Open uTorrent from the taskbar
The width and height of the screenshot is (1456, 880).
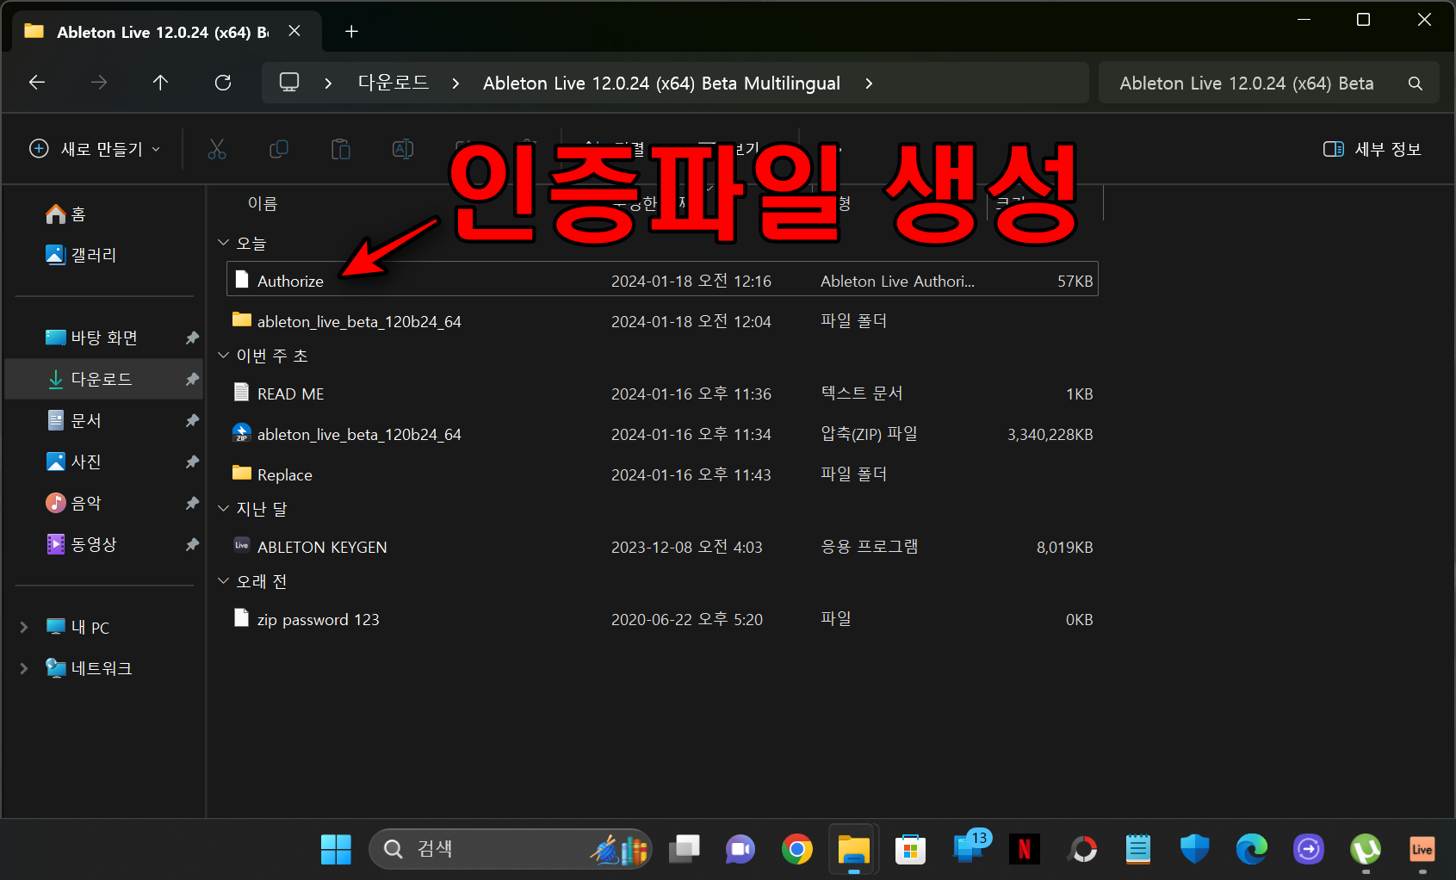tap(1366, 850)
